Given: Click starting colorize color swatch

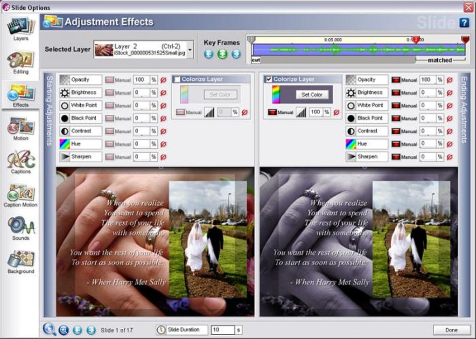Looking at the screenshot, I should (184, 95).
